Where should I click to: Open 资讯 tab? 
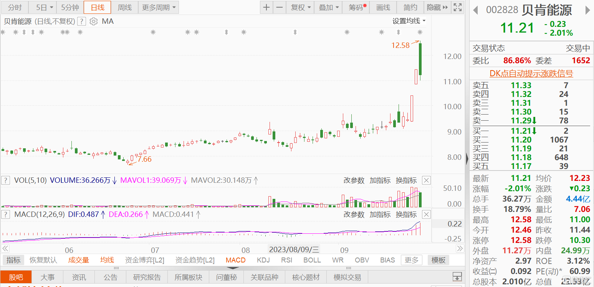[x=79, y=277]
